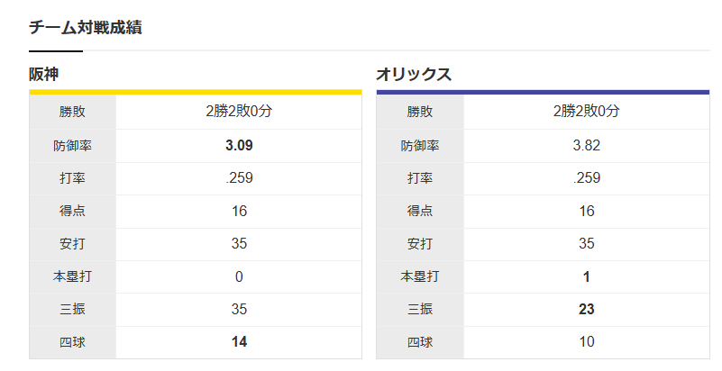Viewport: 722px width, 371px height.
Task: Click the チーム対戦成績 section heading
Action: 85,27
